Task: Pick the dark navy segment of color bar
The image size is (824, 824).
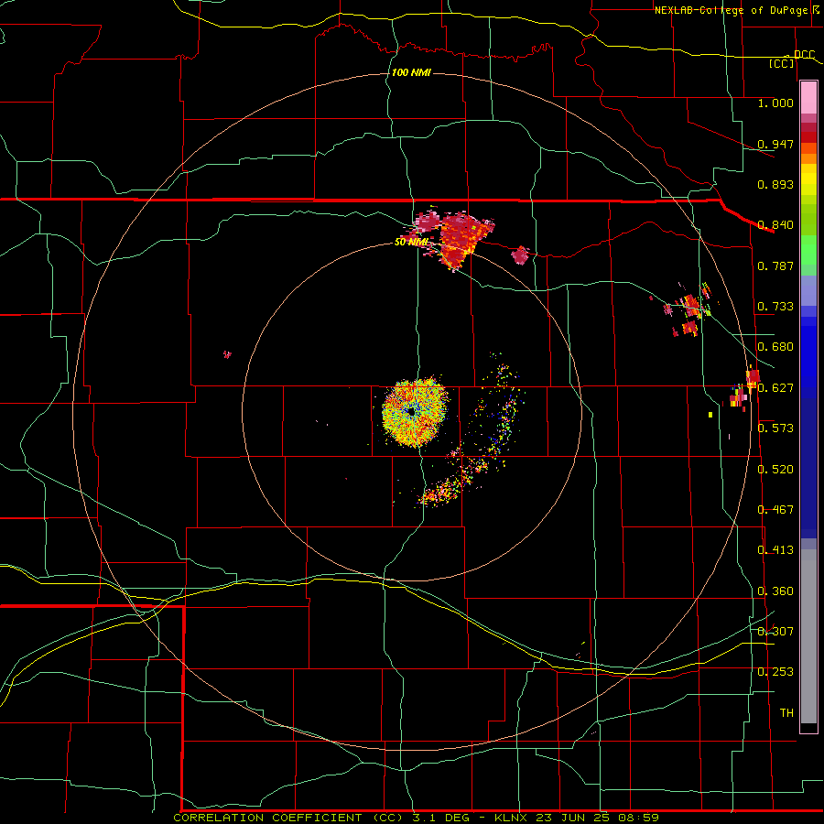Action: (808, 468)
